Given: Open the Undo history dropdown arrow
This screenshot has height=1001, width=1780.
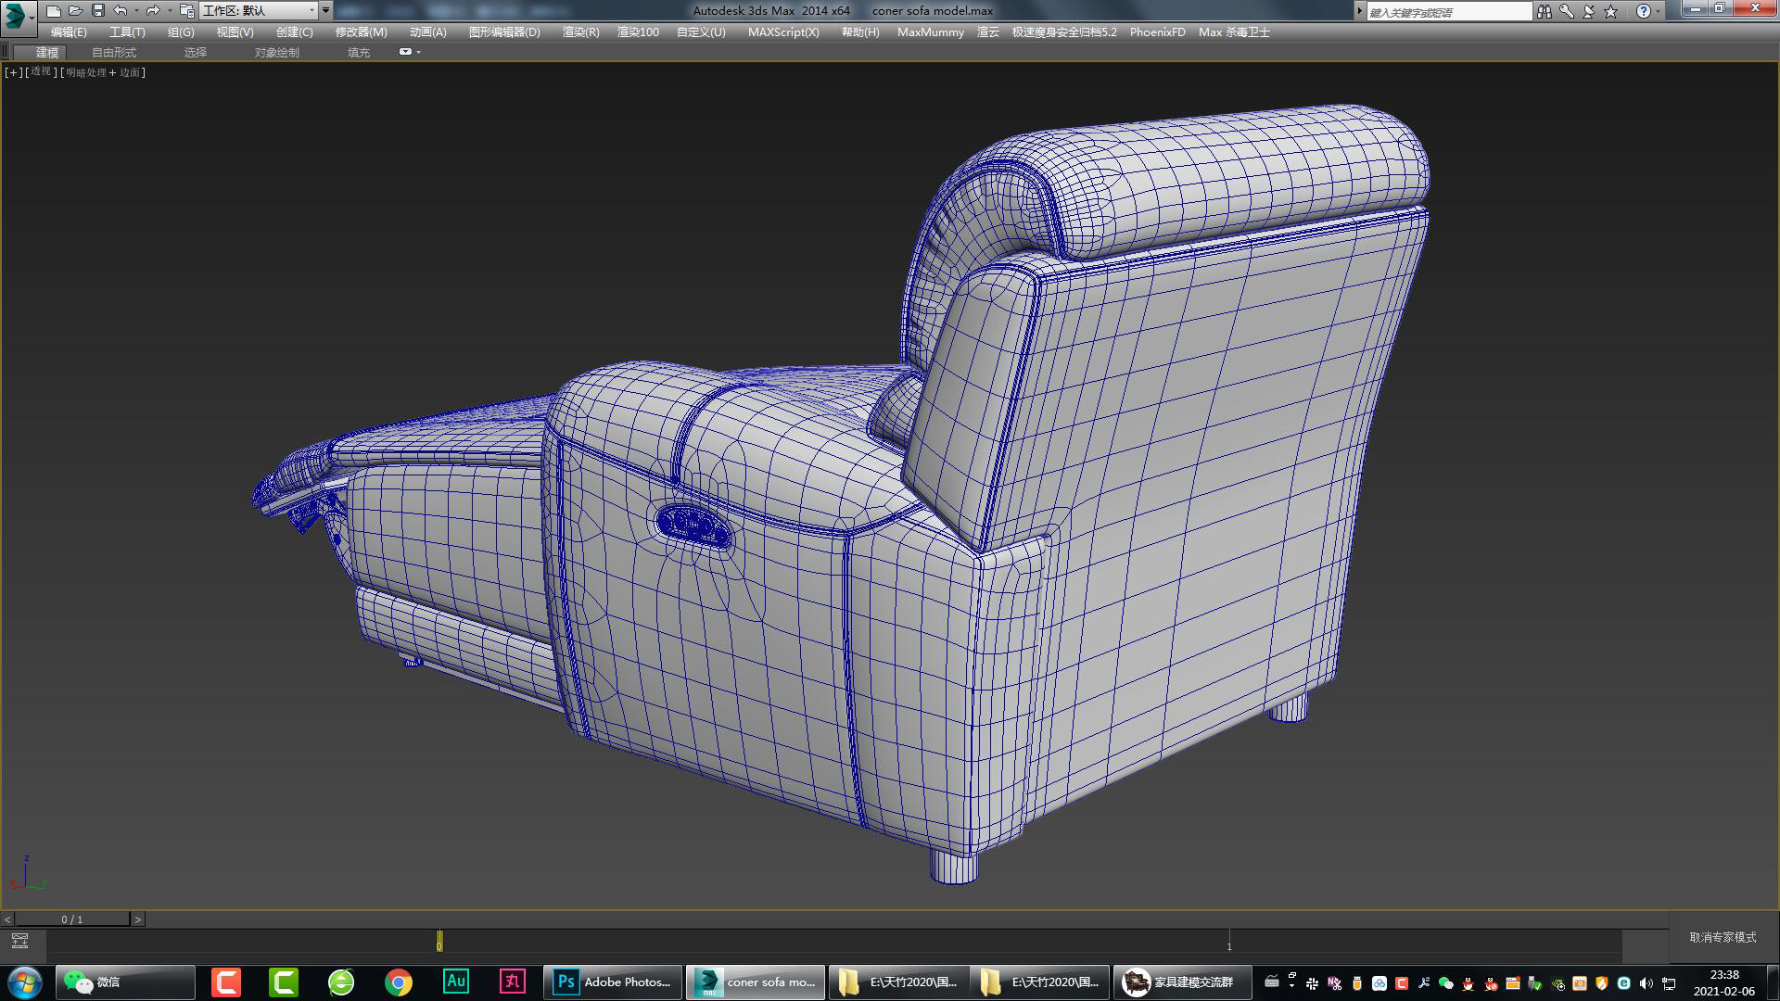Looking at the screenshot, I should coord(136,11).
